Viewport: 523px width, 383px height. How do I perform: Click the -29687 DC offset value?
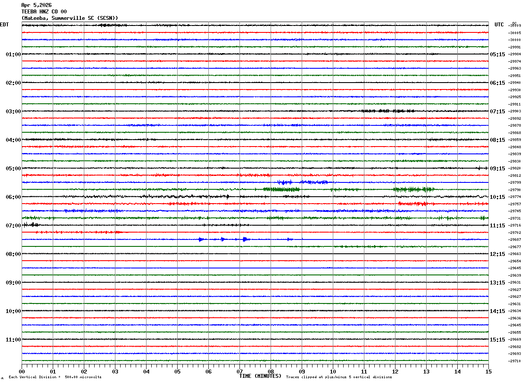[515, 239]
